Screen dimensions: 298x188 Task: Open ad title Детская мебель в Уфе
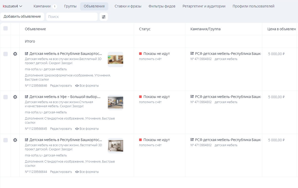click(x=65, y=97)
